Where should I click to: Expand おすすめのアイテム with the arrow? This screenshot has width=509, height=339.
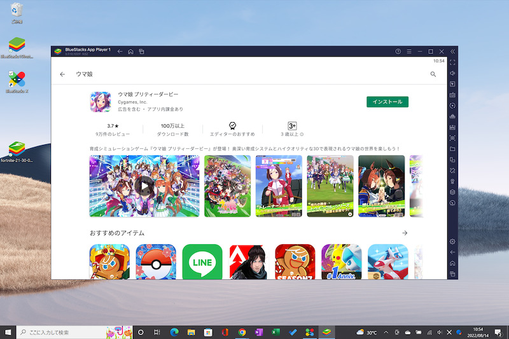point(405,233)
